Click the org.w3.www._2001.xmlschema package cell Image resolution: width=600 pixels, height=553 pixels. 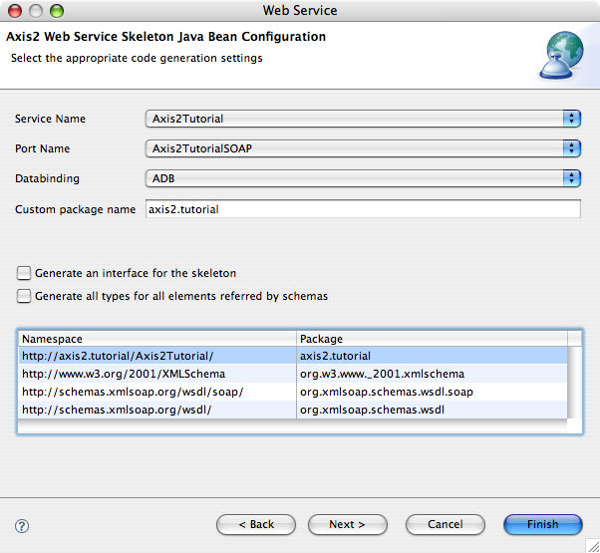(432, 374)
